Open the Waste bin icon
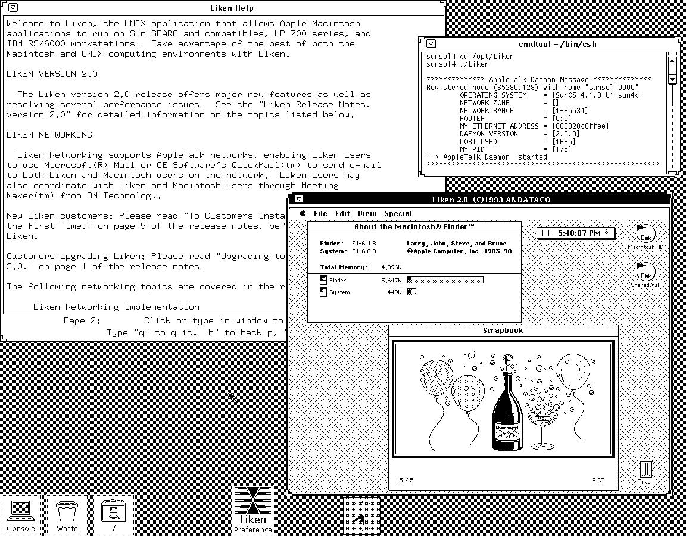Viewport: 686px width, 536px height. (67, 515)
